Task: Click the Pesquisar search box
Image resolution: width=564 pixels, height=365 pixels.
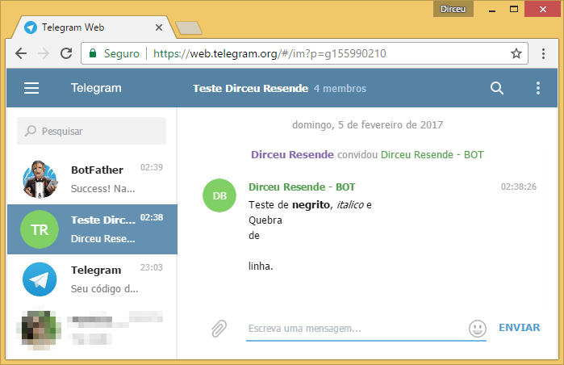Action: [x=91, y=131]
